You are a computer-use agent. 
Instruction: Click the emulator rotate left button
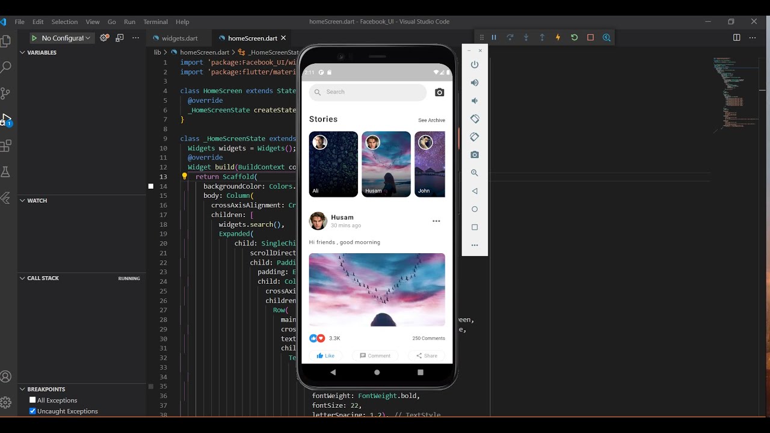[x=475, y=118]
